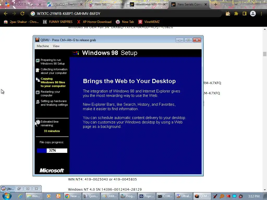Open the VineMEMZ bookmark

(149, 22)
